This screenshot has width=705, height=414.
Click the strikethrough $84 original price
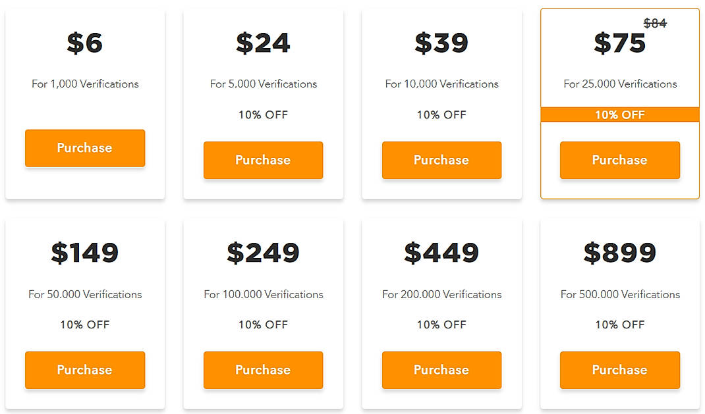(x=654, y=23)
